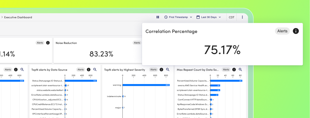Image resolution: width=310 pixels, height=118 pixels.
Task: Click search icon of chart with 699 bar
Action: (x=22, y=70)
